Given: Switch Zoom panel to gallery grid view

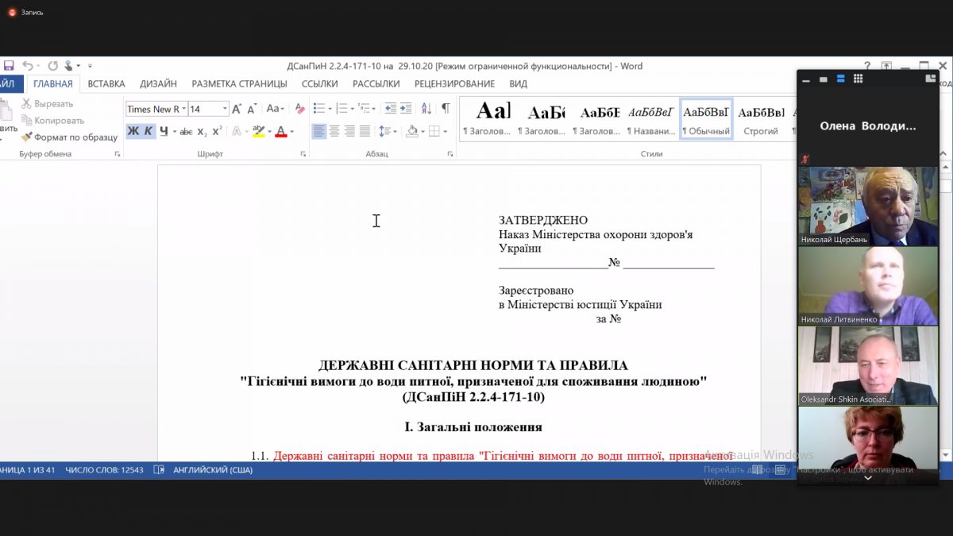Looking at the screenshot, I should pyautogui.click(x=858, y=79).
